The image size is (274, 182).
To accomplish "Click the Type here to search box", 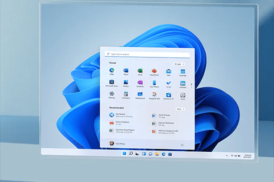I will pos(147,54).
